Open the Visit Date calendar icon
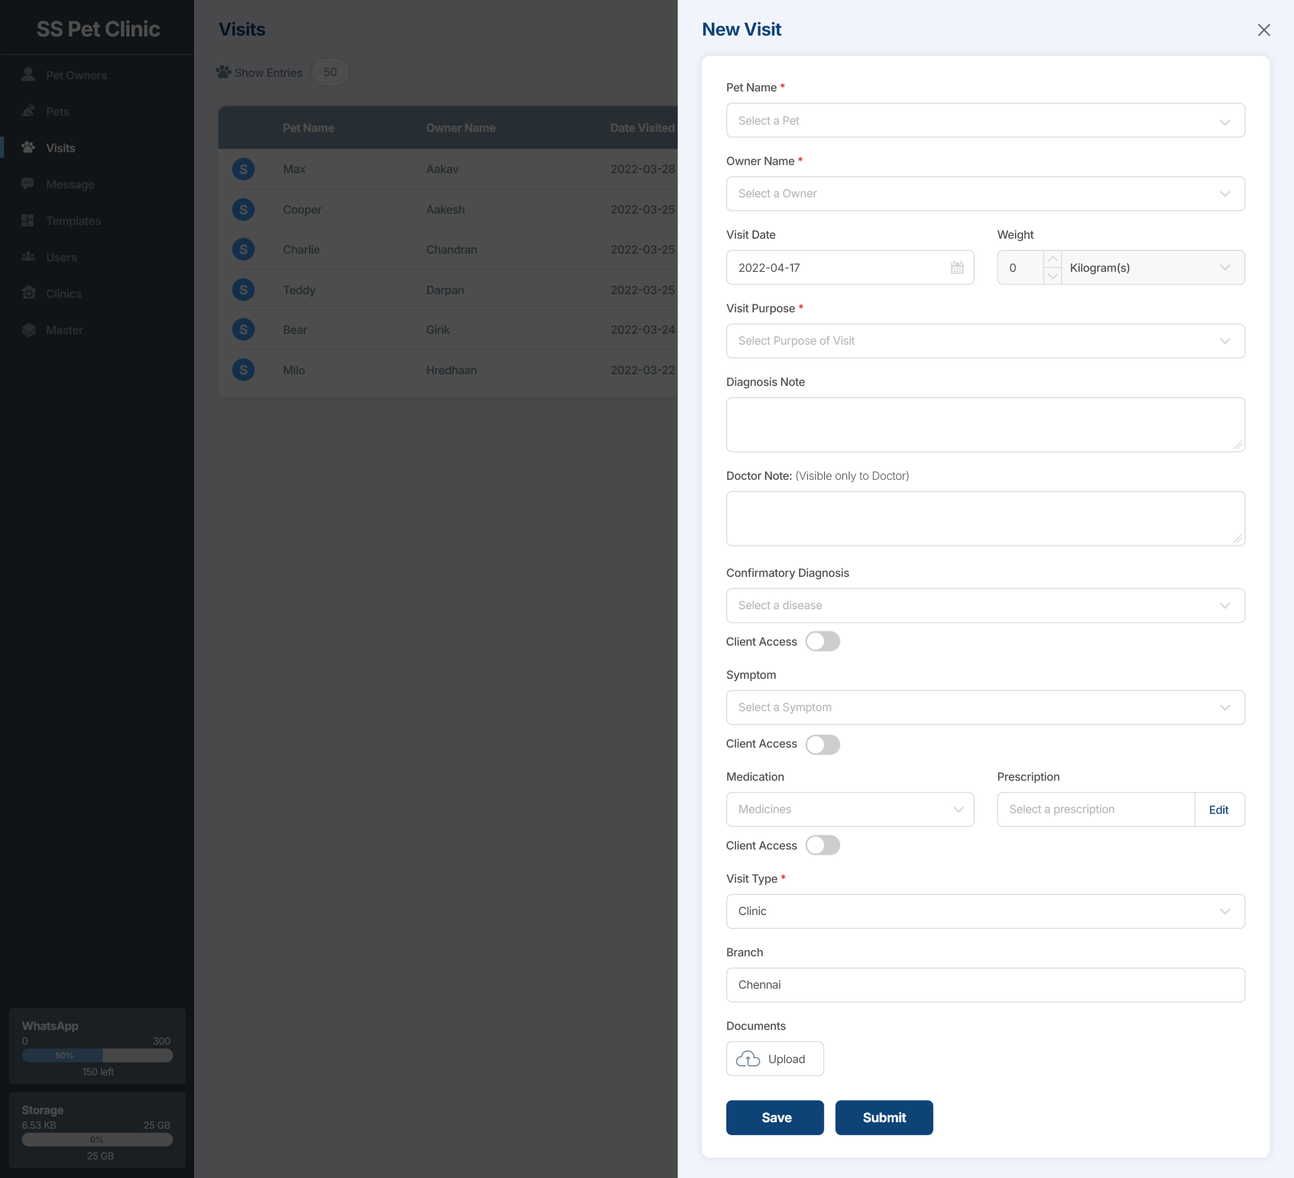 pyautogui.click(x=956, y=267)
